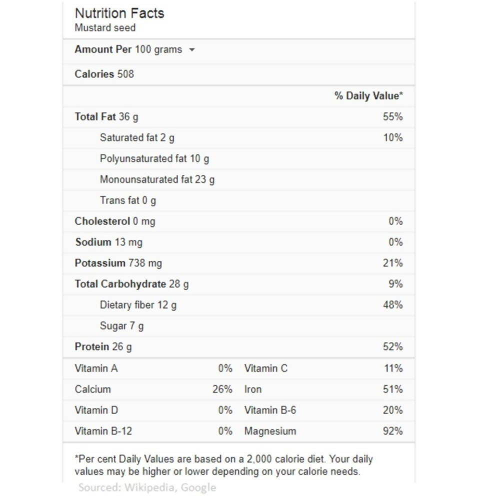Click the Trans fat 0 g row

point(128,200)
